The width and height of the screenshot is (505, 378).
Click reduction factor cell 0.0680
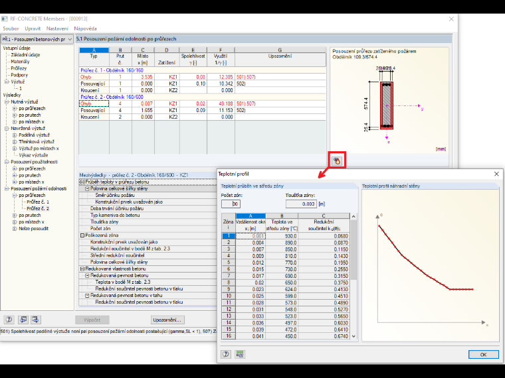324,236
